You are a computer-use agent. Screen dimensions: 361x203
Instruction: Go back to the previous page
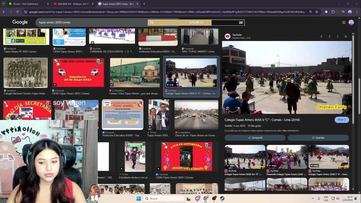coord(4,12)
